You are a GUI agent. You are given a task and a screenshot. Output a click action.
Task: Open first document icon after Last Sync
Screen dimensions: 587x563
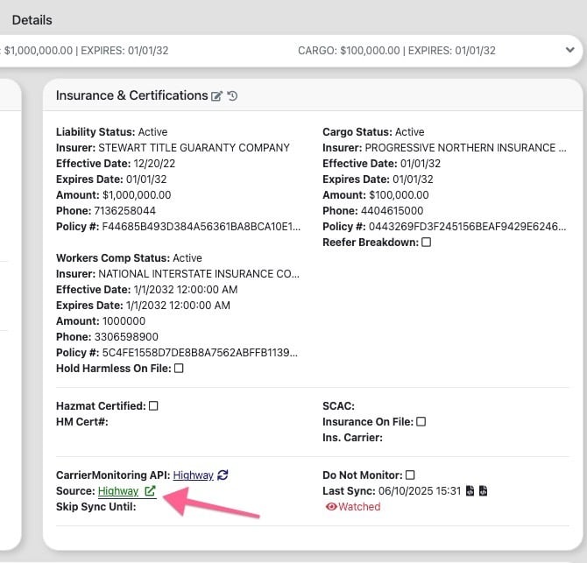(x=470, y=490)
